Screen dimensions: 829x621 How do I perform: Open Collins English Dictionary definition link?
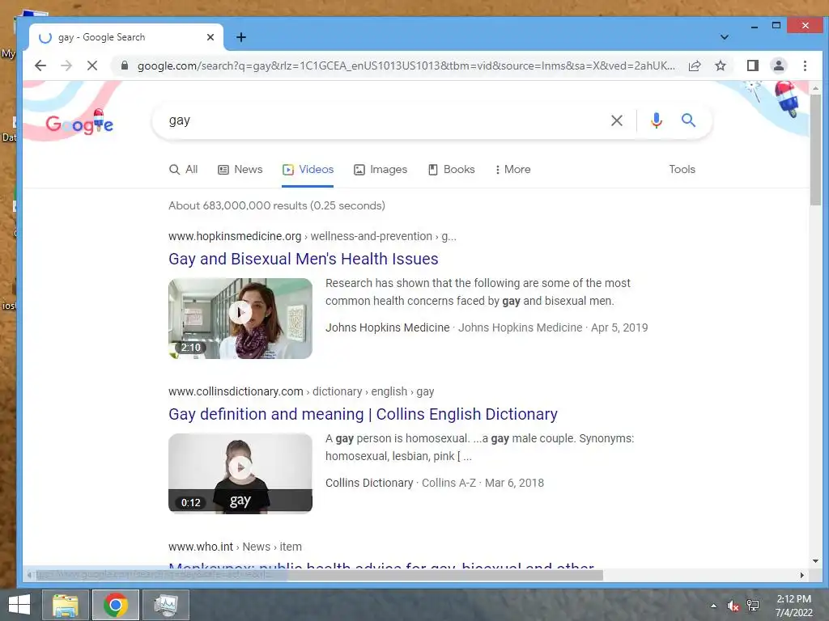tap(363, 414)
